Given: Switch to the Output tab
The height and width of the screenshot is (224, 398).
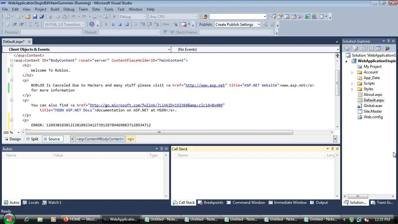Looking at the screenshot, I should coord(319,203).
